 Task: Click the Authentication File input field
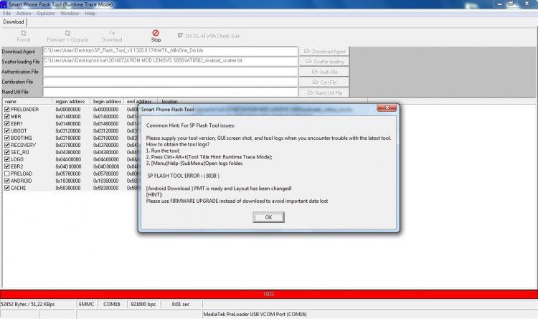(x=170, y=72)
